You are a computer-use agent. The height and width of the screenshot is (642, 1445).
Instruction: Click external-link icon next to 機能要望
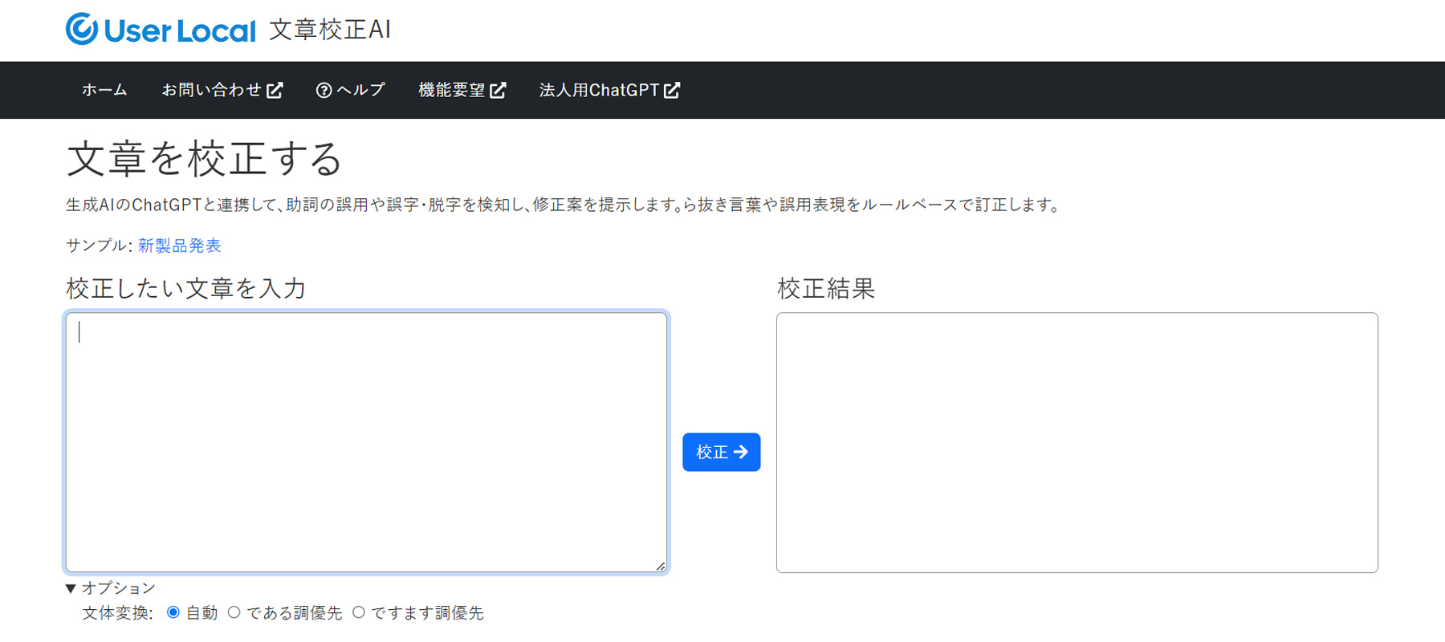pyautogui.click(x=498, y=90)
